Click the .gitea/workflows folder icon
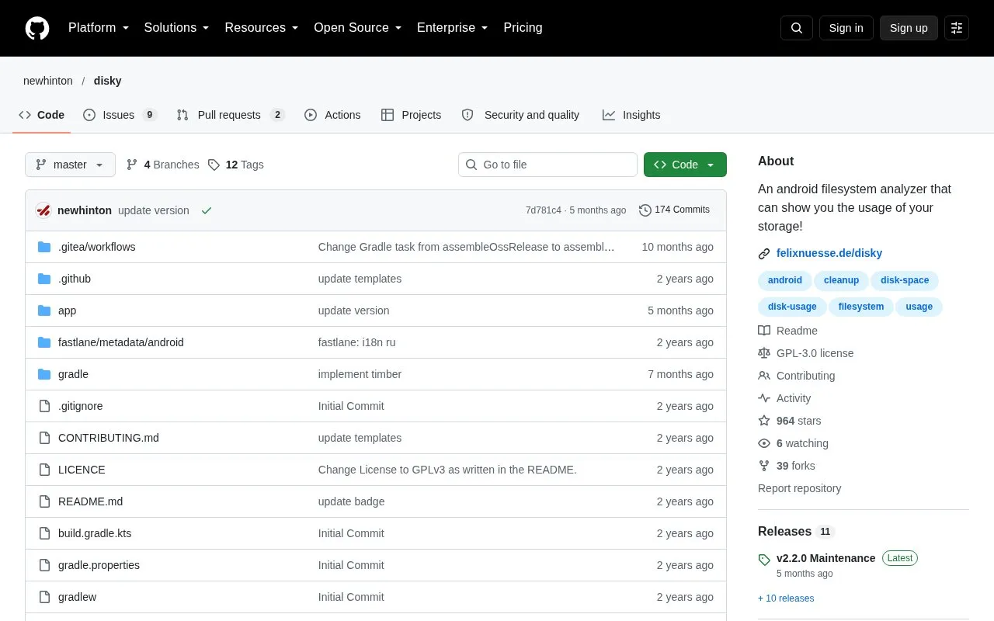 (x=44, y=247)
